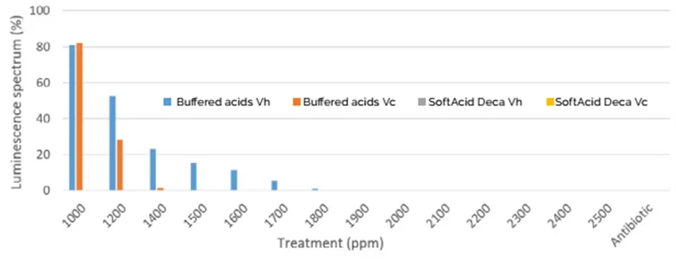Screen dimensions: 676x263
Task: Select the Buffered acids Vh legend label
Action: coord(223,103)
